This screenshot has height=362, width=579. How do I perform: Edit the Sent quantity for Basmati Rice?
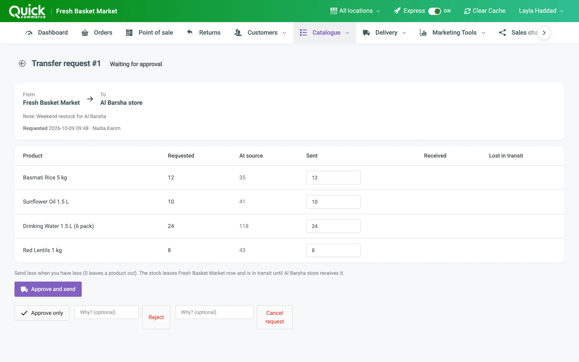[333, 178]
